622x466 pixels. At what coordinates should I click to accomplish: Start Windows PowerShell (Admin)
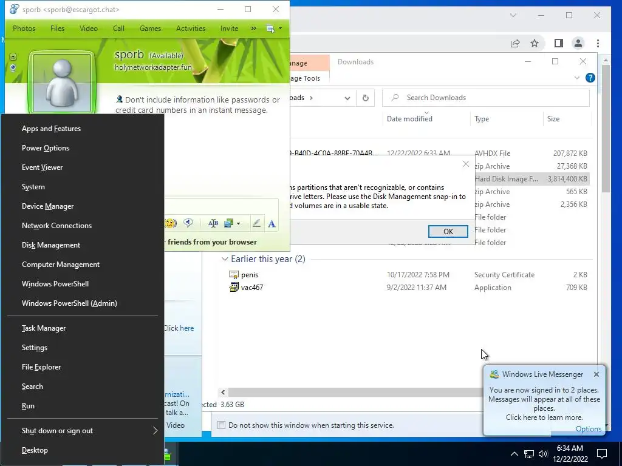pyautogui.click(x=69, y=303)
